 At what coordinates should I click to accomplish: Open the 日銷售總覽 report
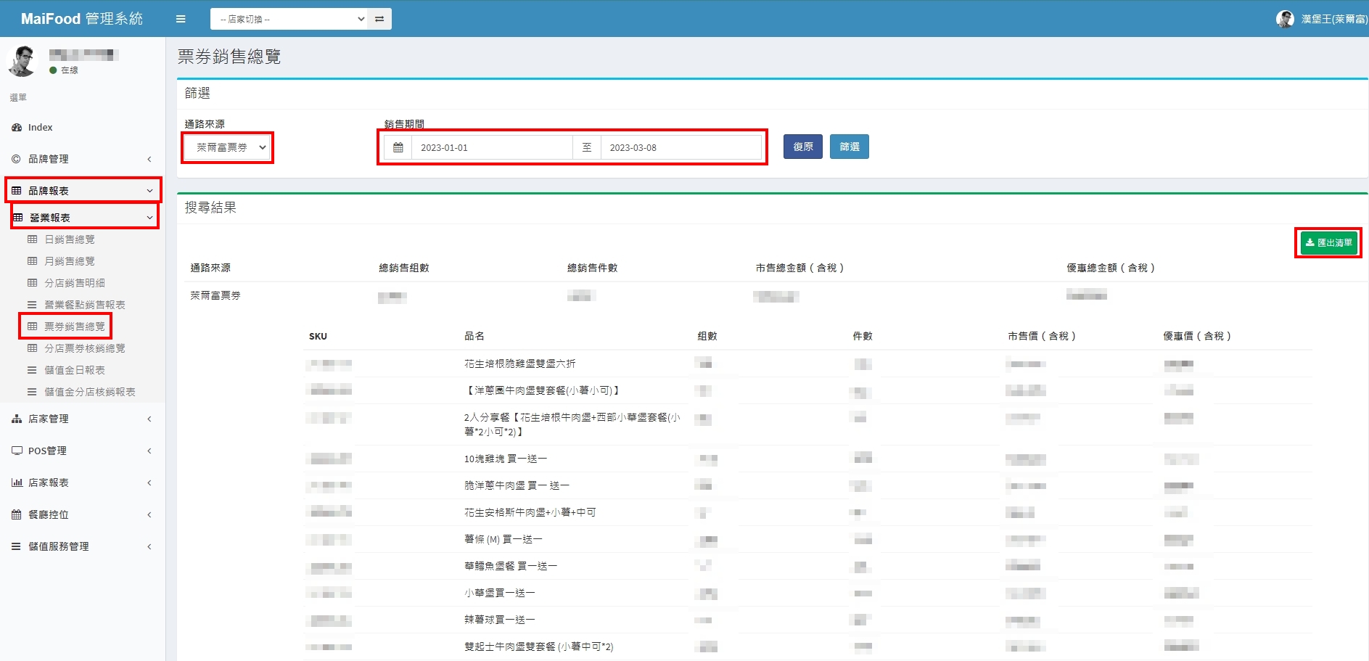70,239
